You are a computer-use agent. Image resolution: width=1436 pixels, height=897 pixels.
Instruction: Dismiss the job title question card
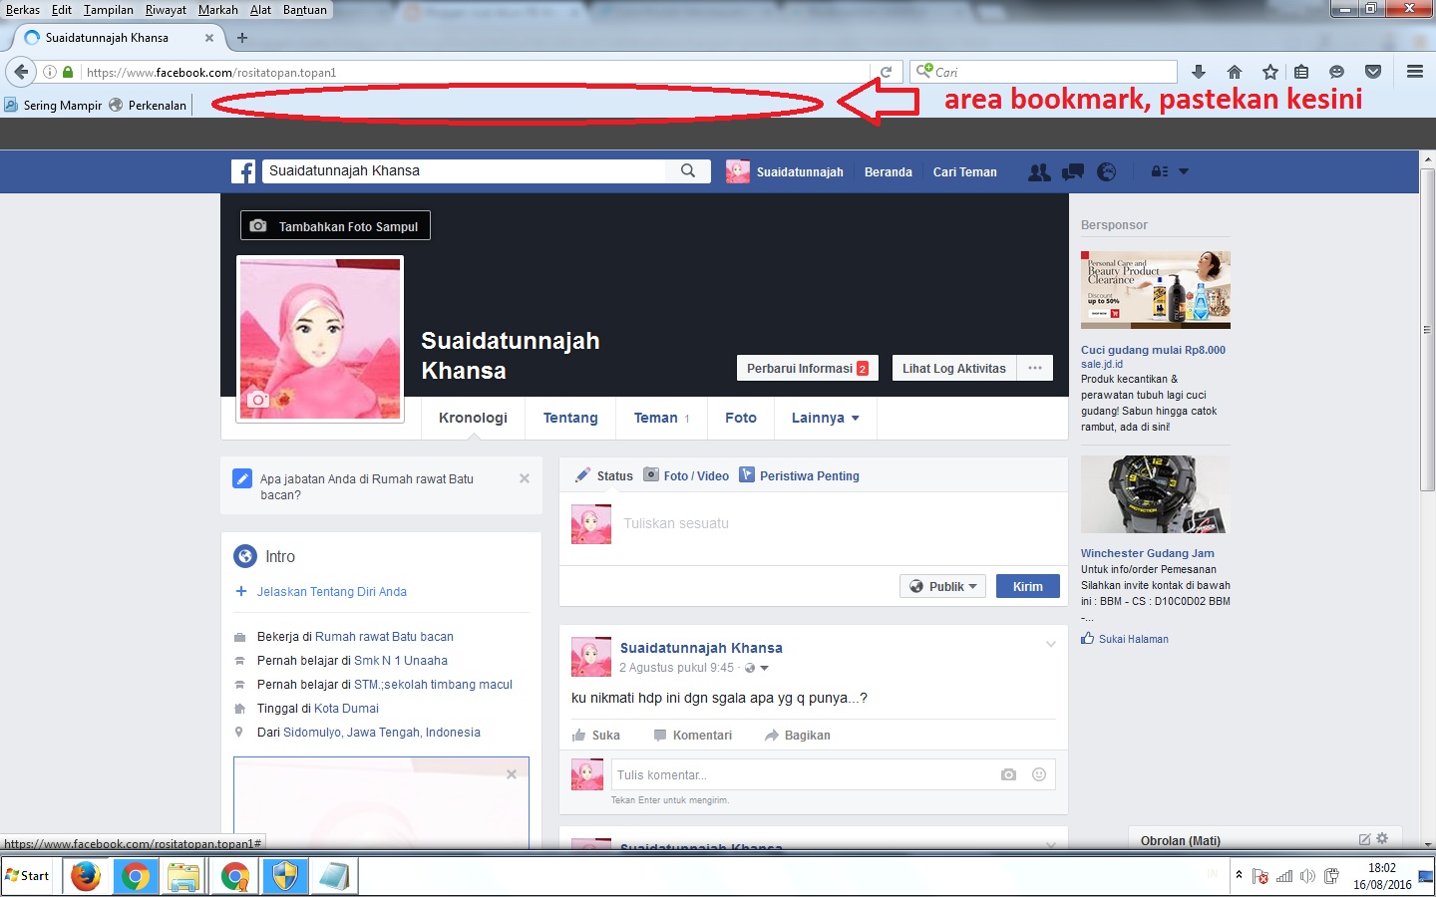pyautogui.click(x=525, y=478)
